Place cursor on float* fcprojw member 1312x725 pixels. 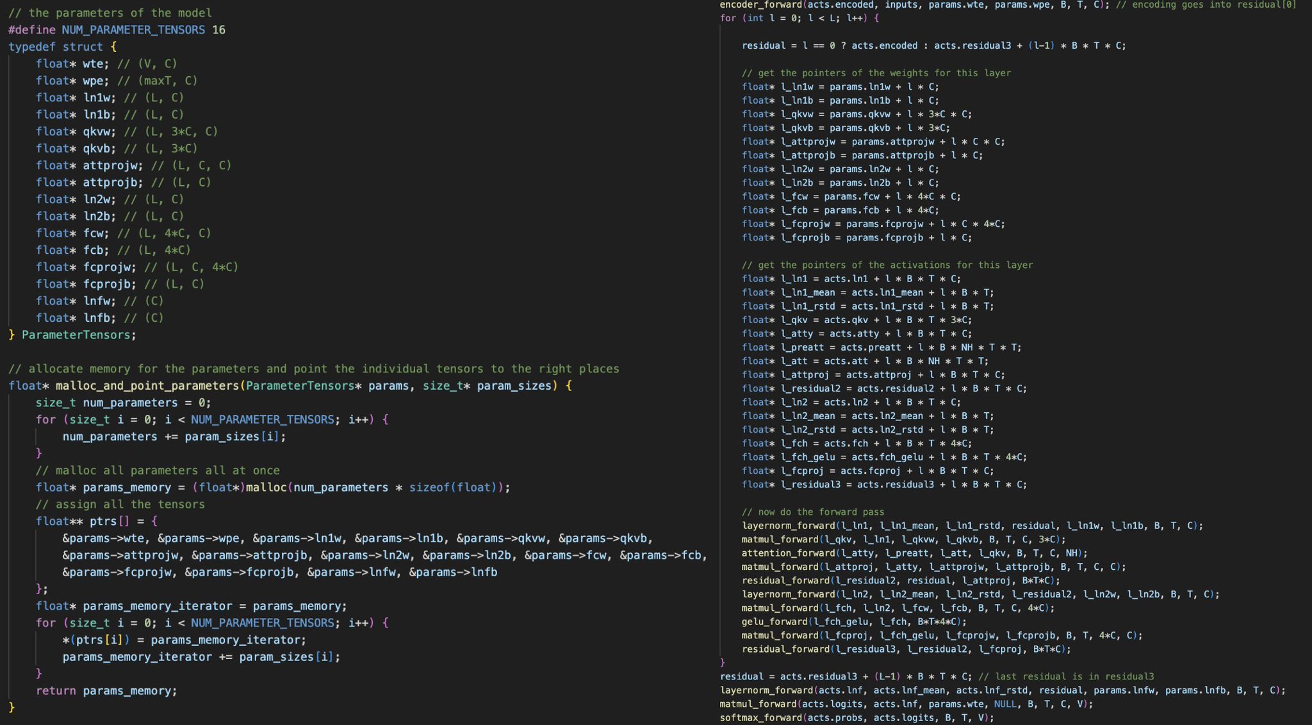pyautogui.click(x=86, y=267)
